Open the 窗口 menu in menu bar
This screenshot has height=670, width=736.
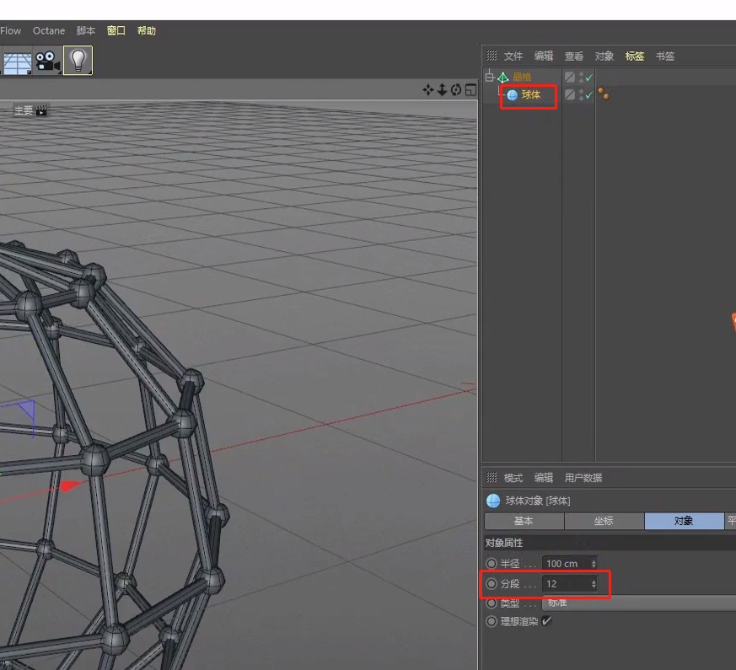tap(116, 30)
